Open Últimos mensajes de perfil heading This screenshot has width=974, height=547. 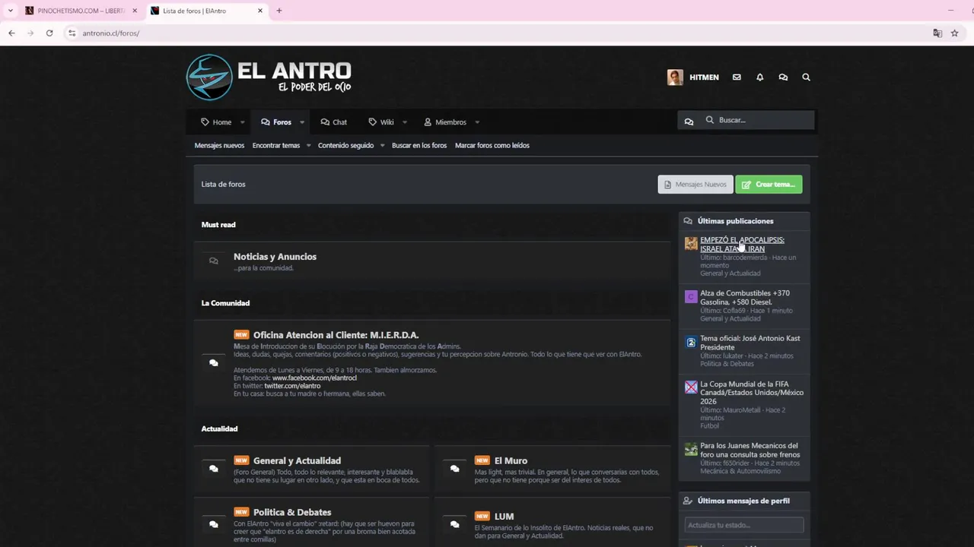(743, 501)
